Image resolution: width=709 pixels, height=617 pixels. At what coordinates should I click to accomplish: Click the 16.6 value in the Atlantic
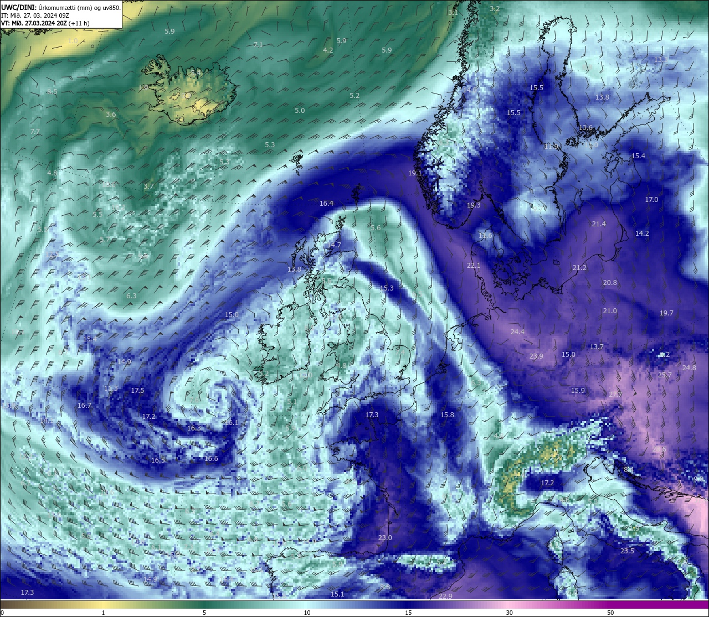(211, 459)
